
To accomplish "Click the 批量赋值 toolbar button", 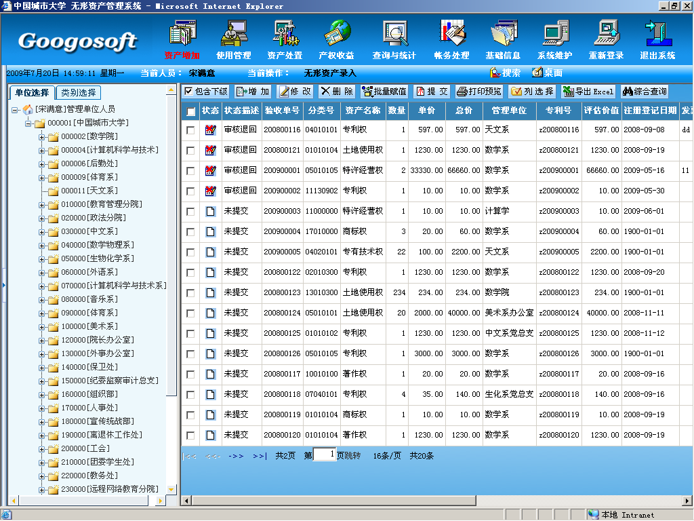I will click(384, 92).
